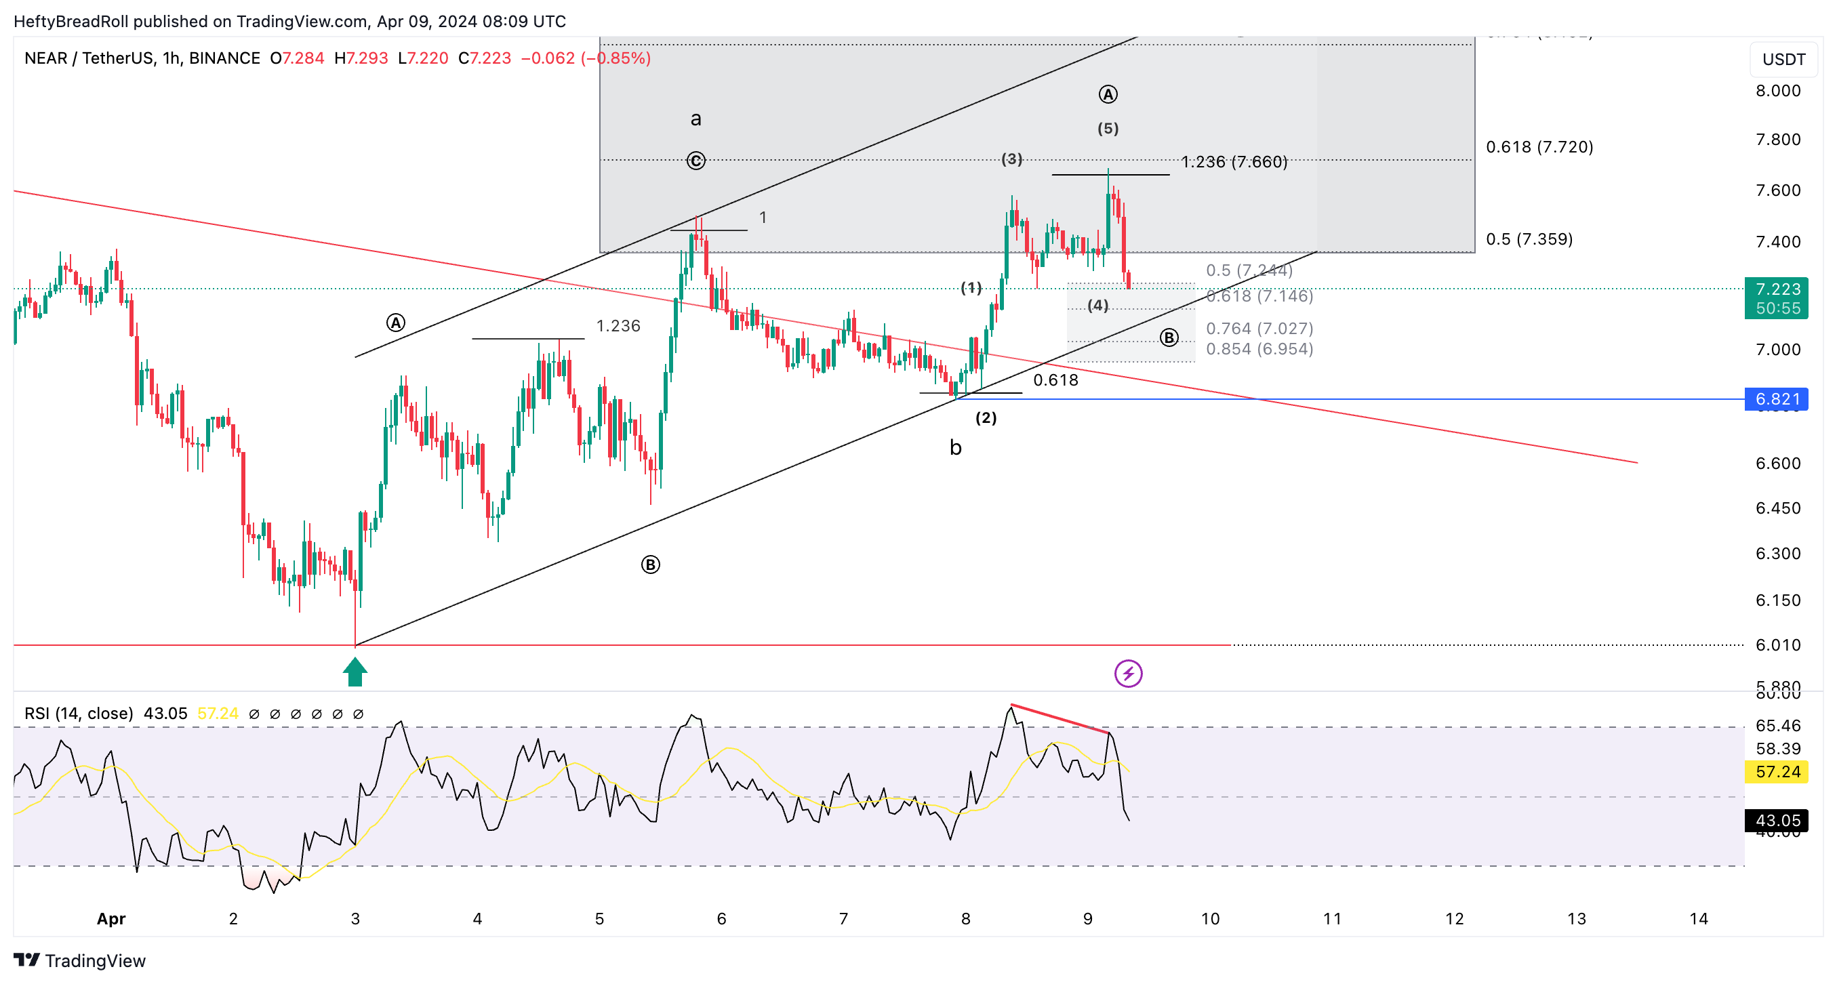Click the 1.236 label near Apr 5
This screenshot has height=984, width=1837.
pos(618,326)
